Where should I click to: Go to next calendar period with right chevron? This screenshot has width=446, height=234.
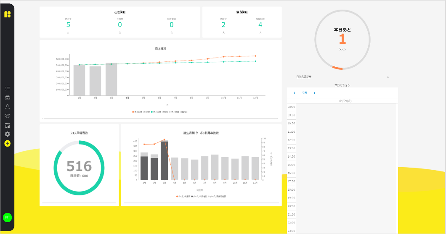coord(314,93)
